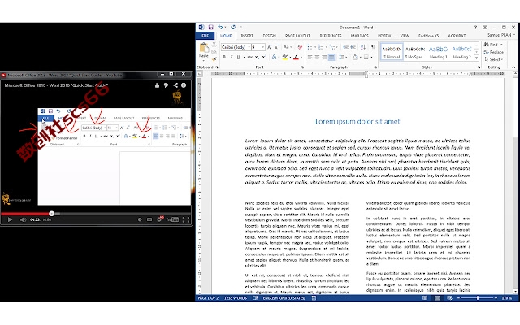Like the video with thumbs up icon

(x=157, y=85)
